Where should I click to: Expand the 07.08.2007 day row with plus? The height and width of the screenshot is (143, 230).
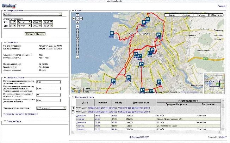click(73, 108)
